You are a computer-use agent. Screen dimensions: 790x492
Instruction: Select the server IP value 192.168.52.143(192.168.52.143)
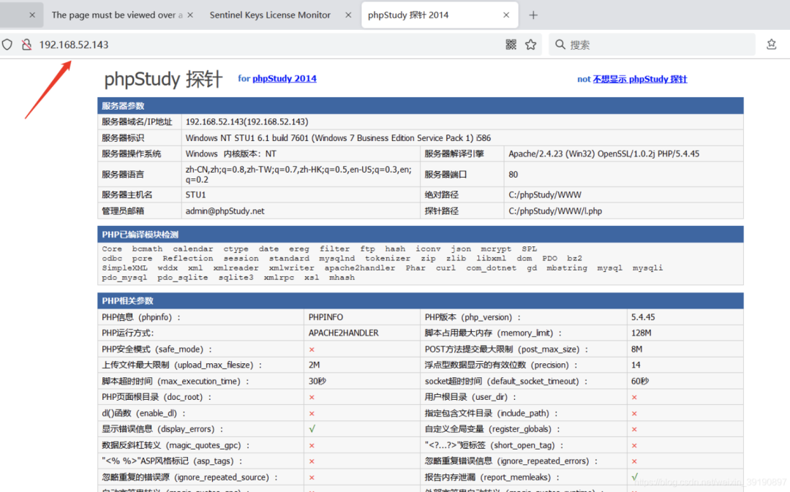point(247,122)
